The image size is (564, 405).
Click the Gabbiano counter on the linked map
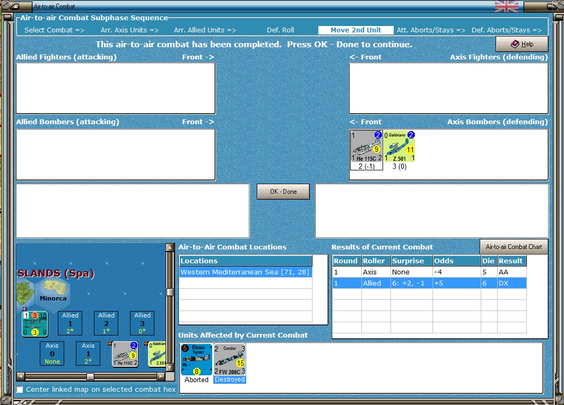point(157,354)
